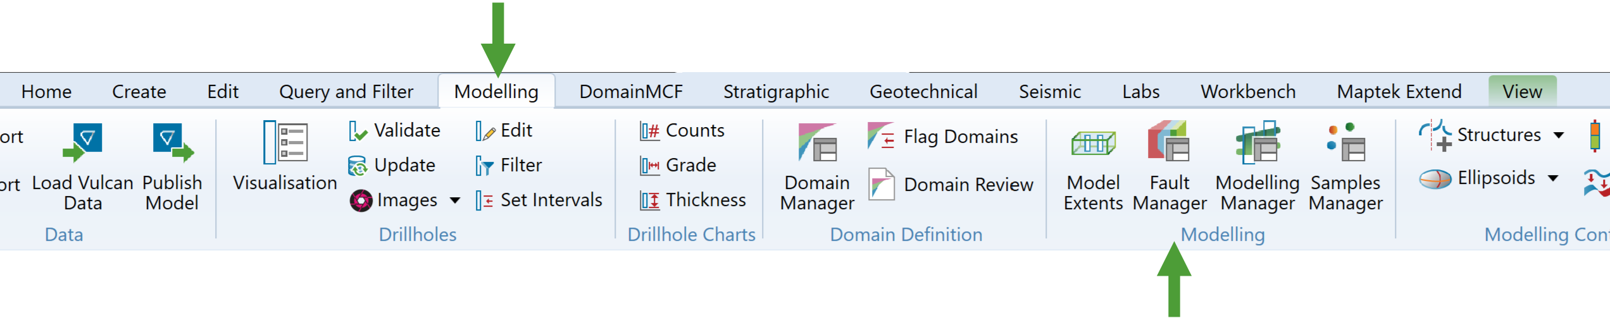The height and width of the screenshot is (318, 1610).
Task: Expand the Images dropdown arrow
Action: pos(455,201)
